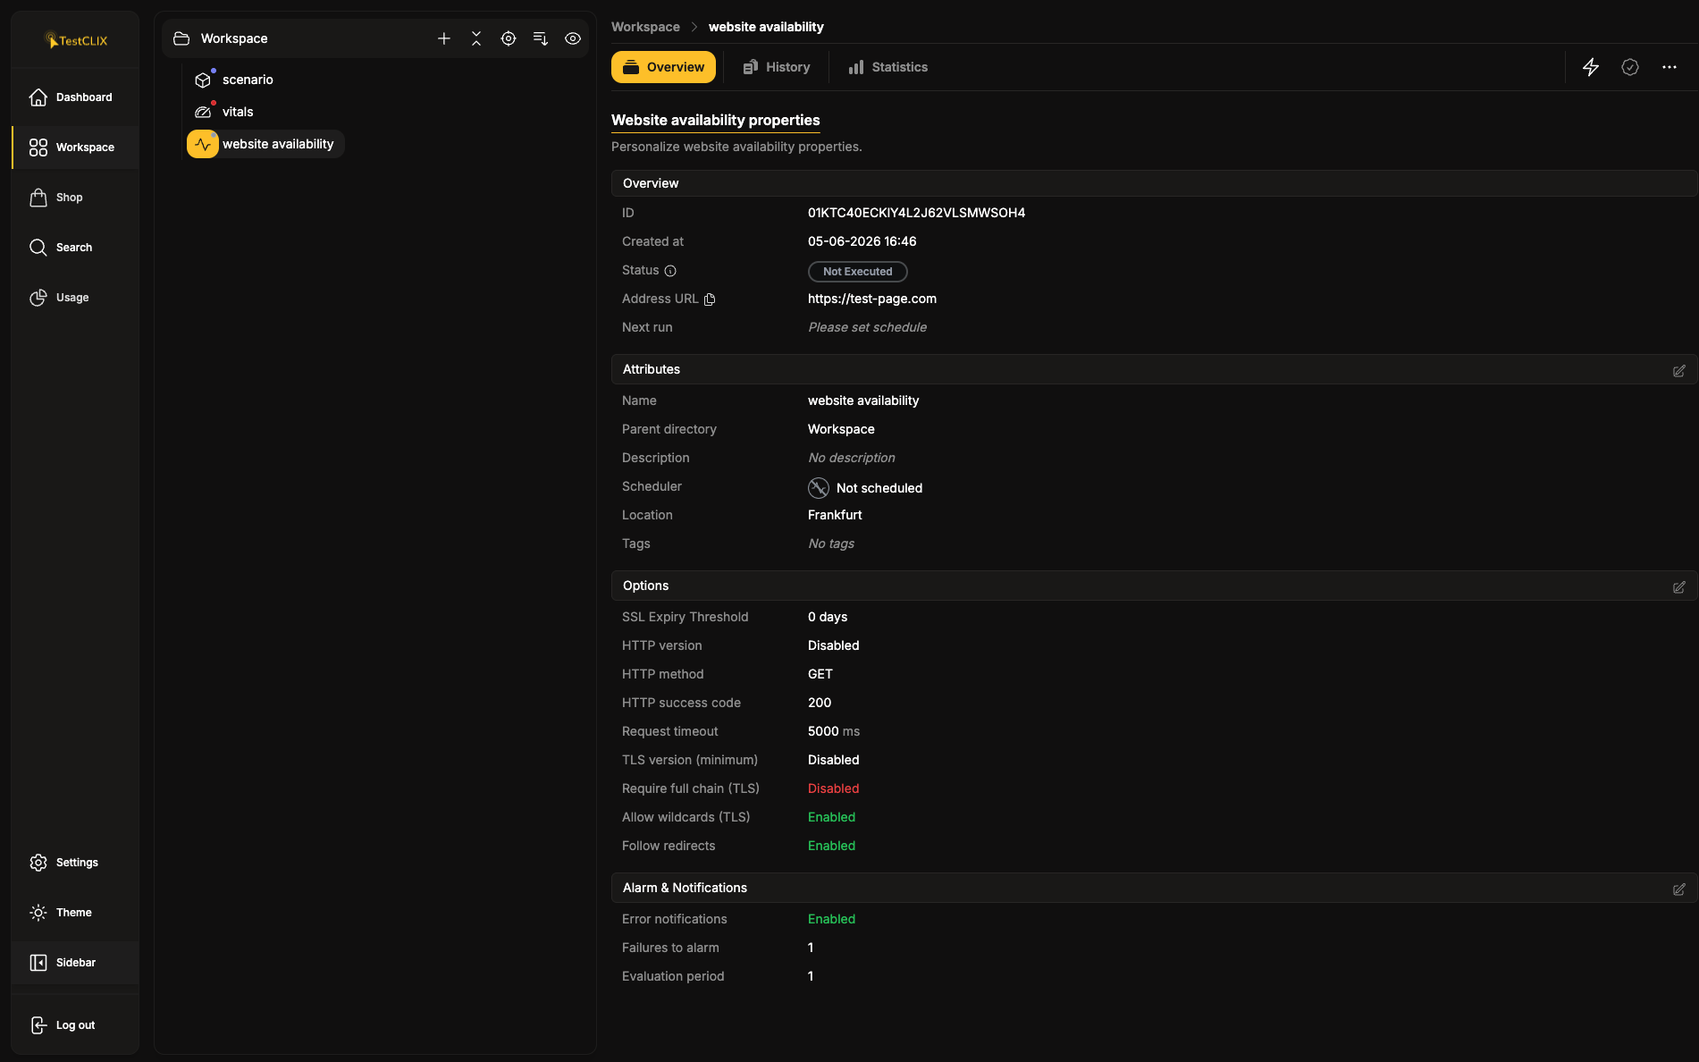The width and height of the screenshot is (1699, 1062).
Task: Click the Frankfurt location value
Action: pos(835,515)
